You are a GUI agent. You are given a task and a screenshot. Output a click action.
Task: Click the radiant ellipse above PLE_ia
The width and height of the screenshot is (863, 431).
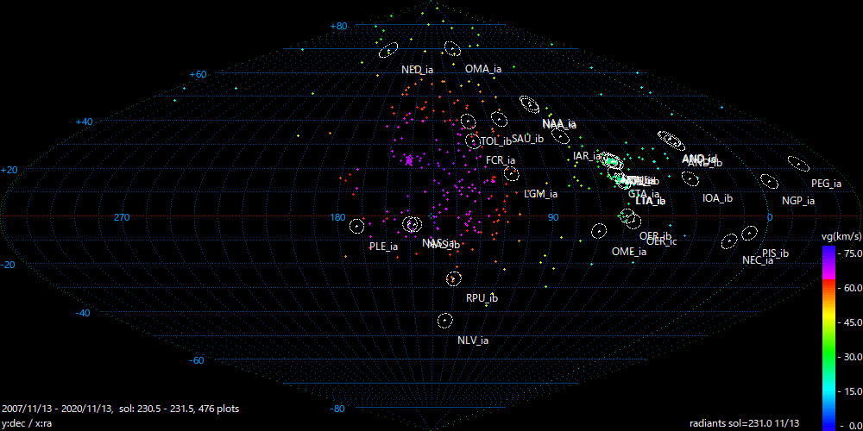click(356, 227)
